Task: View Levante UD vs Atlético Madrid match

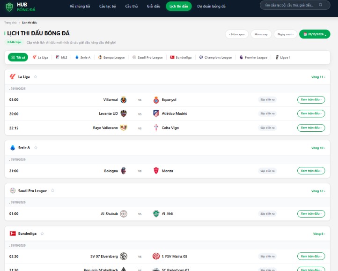Action: pos(311,113)
